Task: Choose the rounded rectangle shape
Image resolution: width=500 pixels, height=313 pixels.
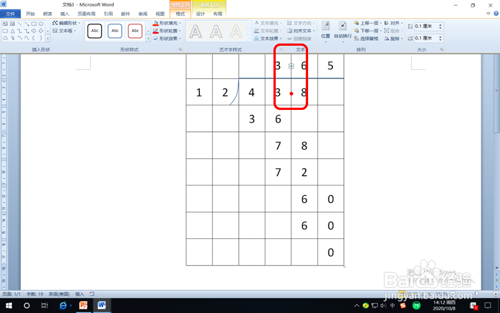Action: (5, 31)
